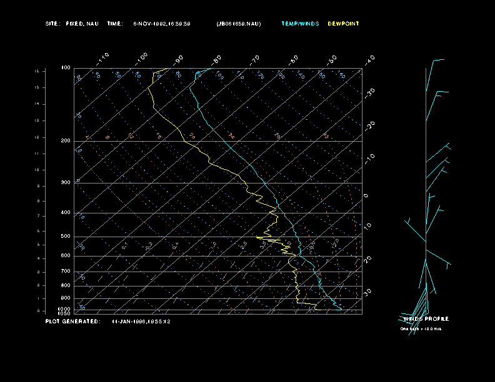The image size is (495, 382).
Task: Click the -80 temperature axis label
Action: 216,59
